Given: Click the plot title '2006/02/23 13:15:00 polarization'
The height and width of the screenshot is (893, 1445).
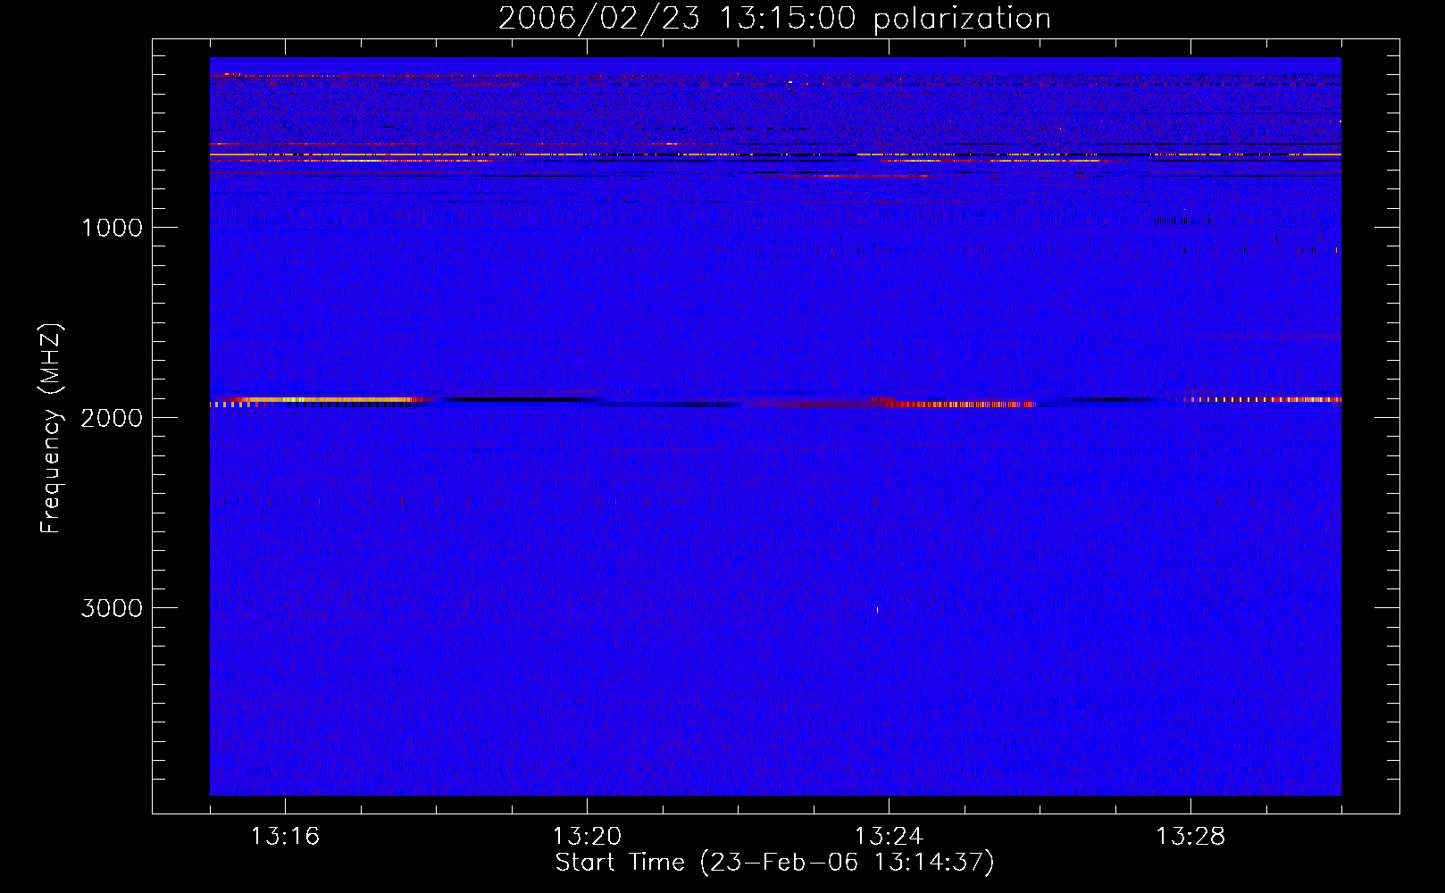Looking at the screenshot, I should click(774, 19).
